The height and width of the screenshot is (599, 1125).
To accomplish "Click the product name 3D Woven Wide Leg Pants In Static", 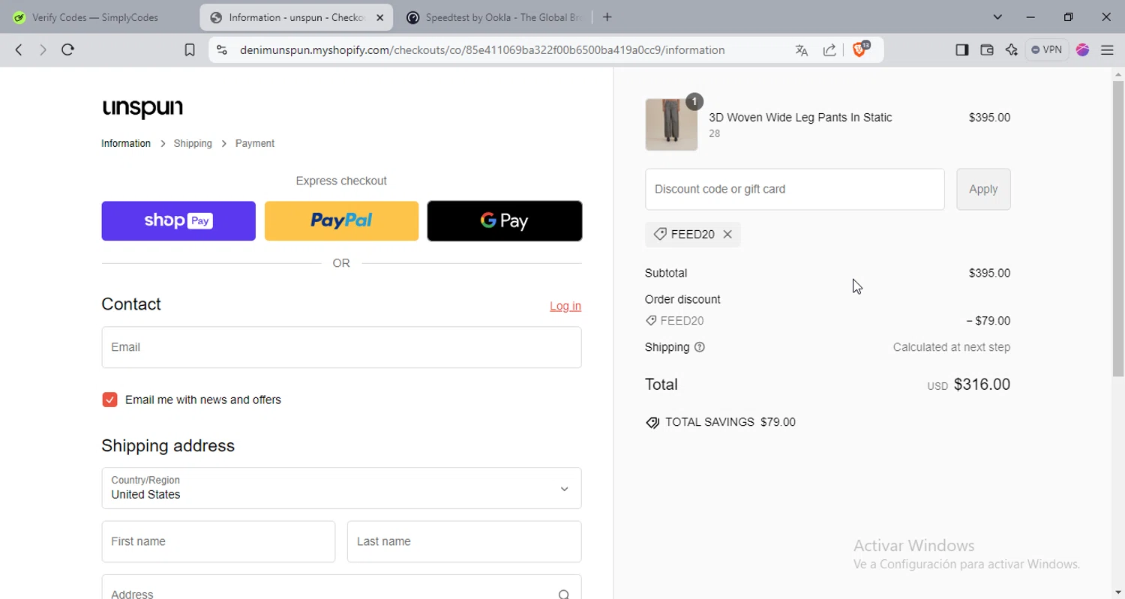I will click(x=800, y=117).
